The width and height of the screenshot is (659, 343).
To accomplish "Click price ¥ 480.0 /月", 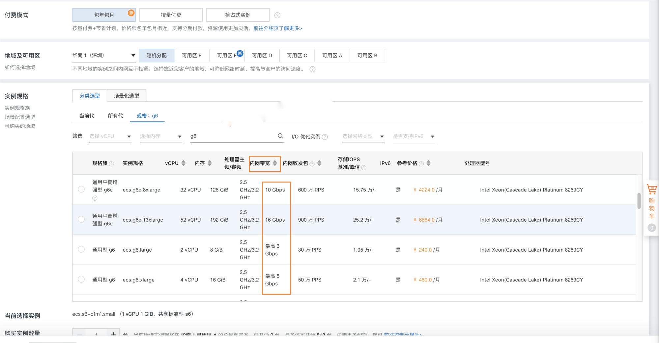I will click(426, 280).
